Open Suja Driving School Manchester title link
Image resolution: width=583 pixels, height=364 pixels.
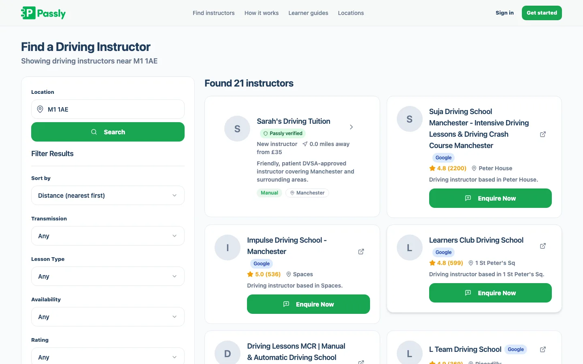click(479, 129)
